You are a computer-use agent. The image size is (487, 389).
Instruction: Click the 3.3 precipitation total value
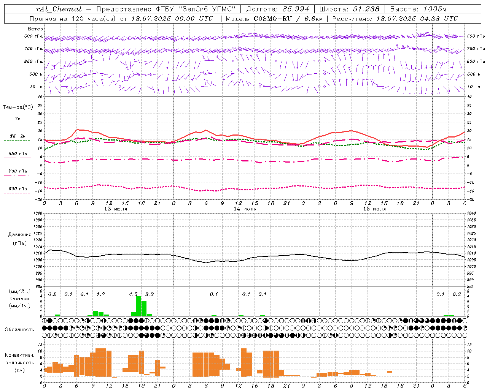150,294
